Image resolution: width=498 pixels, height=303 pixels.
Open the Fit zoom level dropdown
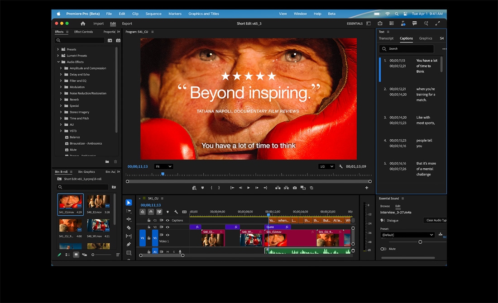point(164,166)
